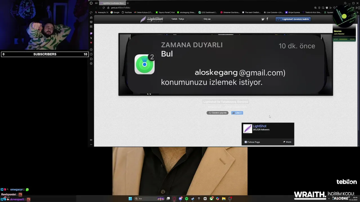The width and height of the screenshot is (360, 202).
Task: Click the omegacyr chat message
Action: (x=15, y=189)
